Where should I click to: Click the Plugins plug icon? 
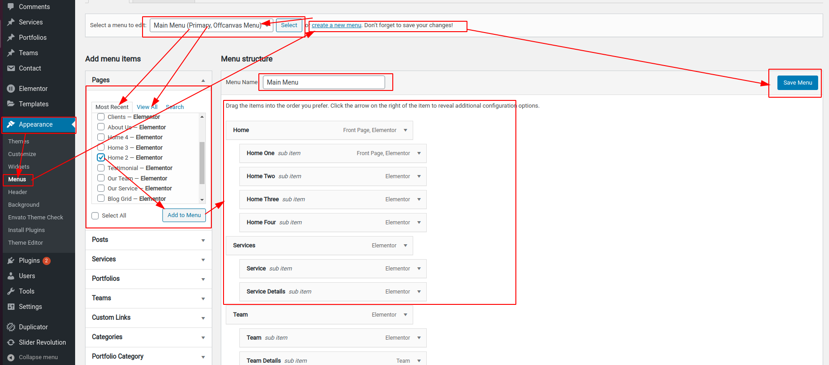pyautogui.click(x=11, y=261)
